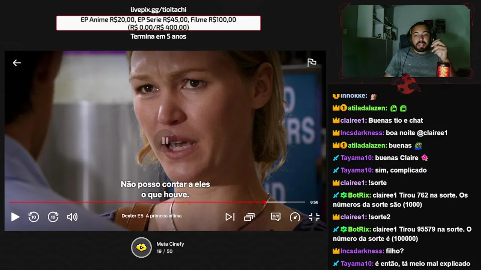Skip forward 10 seconds

(x=53, y=217)
